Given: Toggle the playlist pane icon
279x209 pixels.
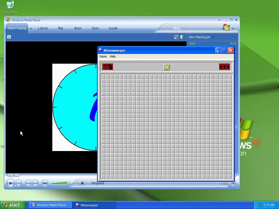Looking at the screenshot, I should click(x=182, y=37).
